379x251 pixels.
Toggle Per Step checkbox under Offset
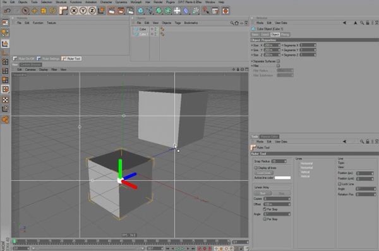click(265, 209)
